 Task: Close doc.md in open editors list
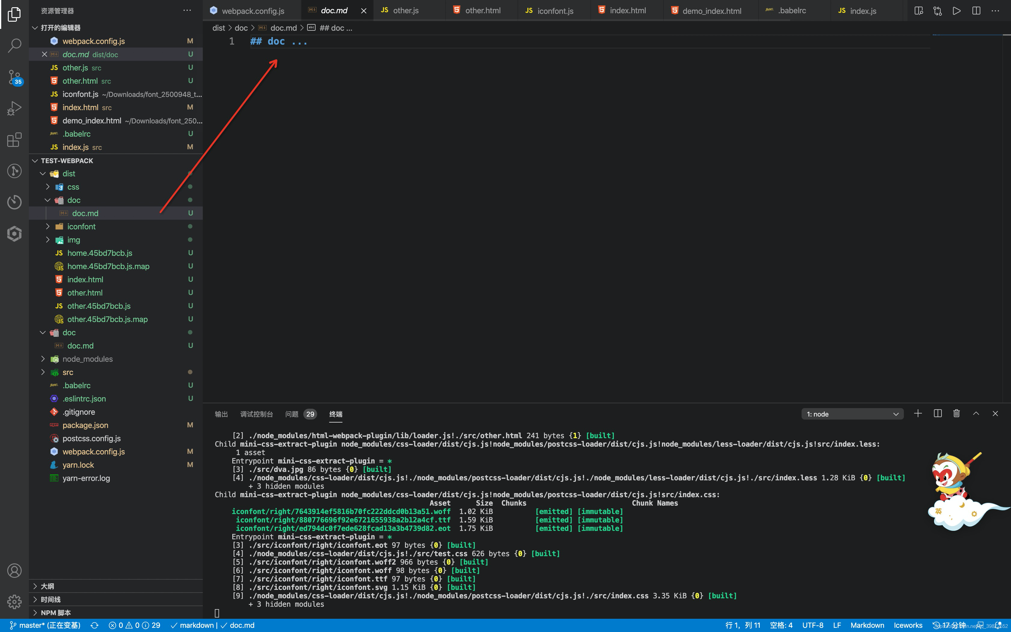(x=44, y=54)
